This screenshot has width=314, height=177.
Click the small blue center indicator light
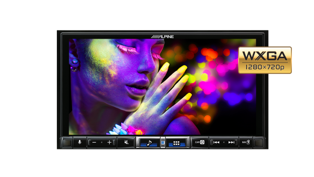(163, 143)
